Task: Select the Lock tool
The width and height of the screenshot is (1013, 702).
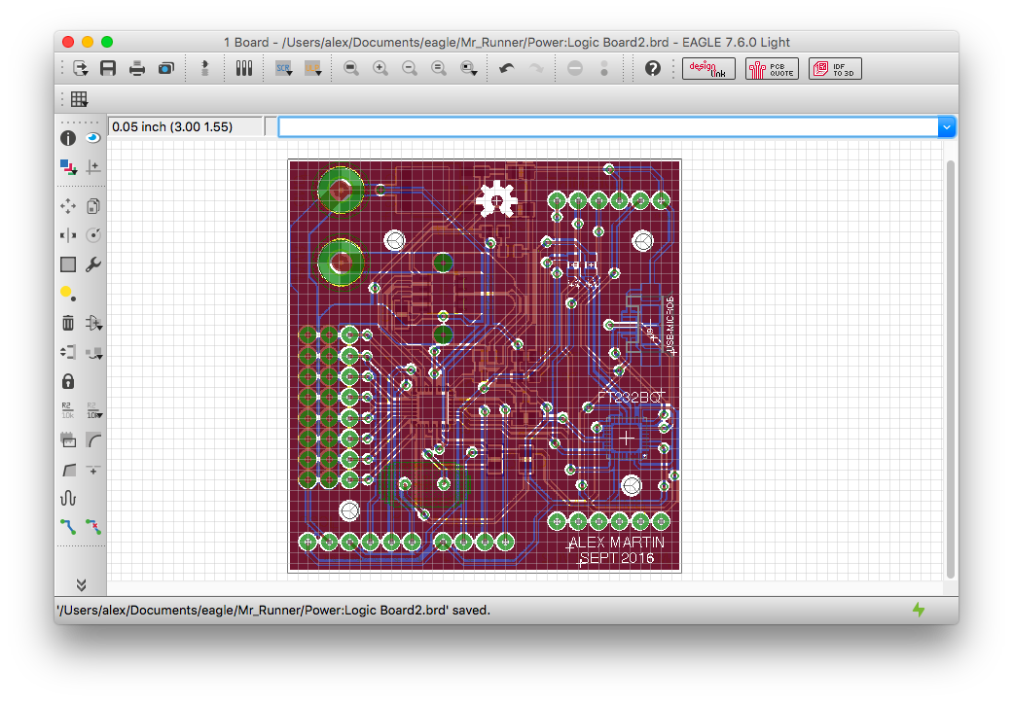Action: coord(68,381)
